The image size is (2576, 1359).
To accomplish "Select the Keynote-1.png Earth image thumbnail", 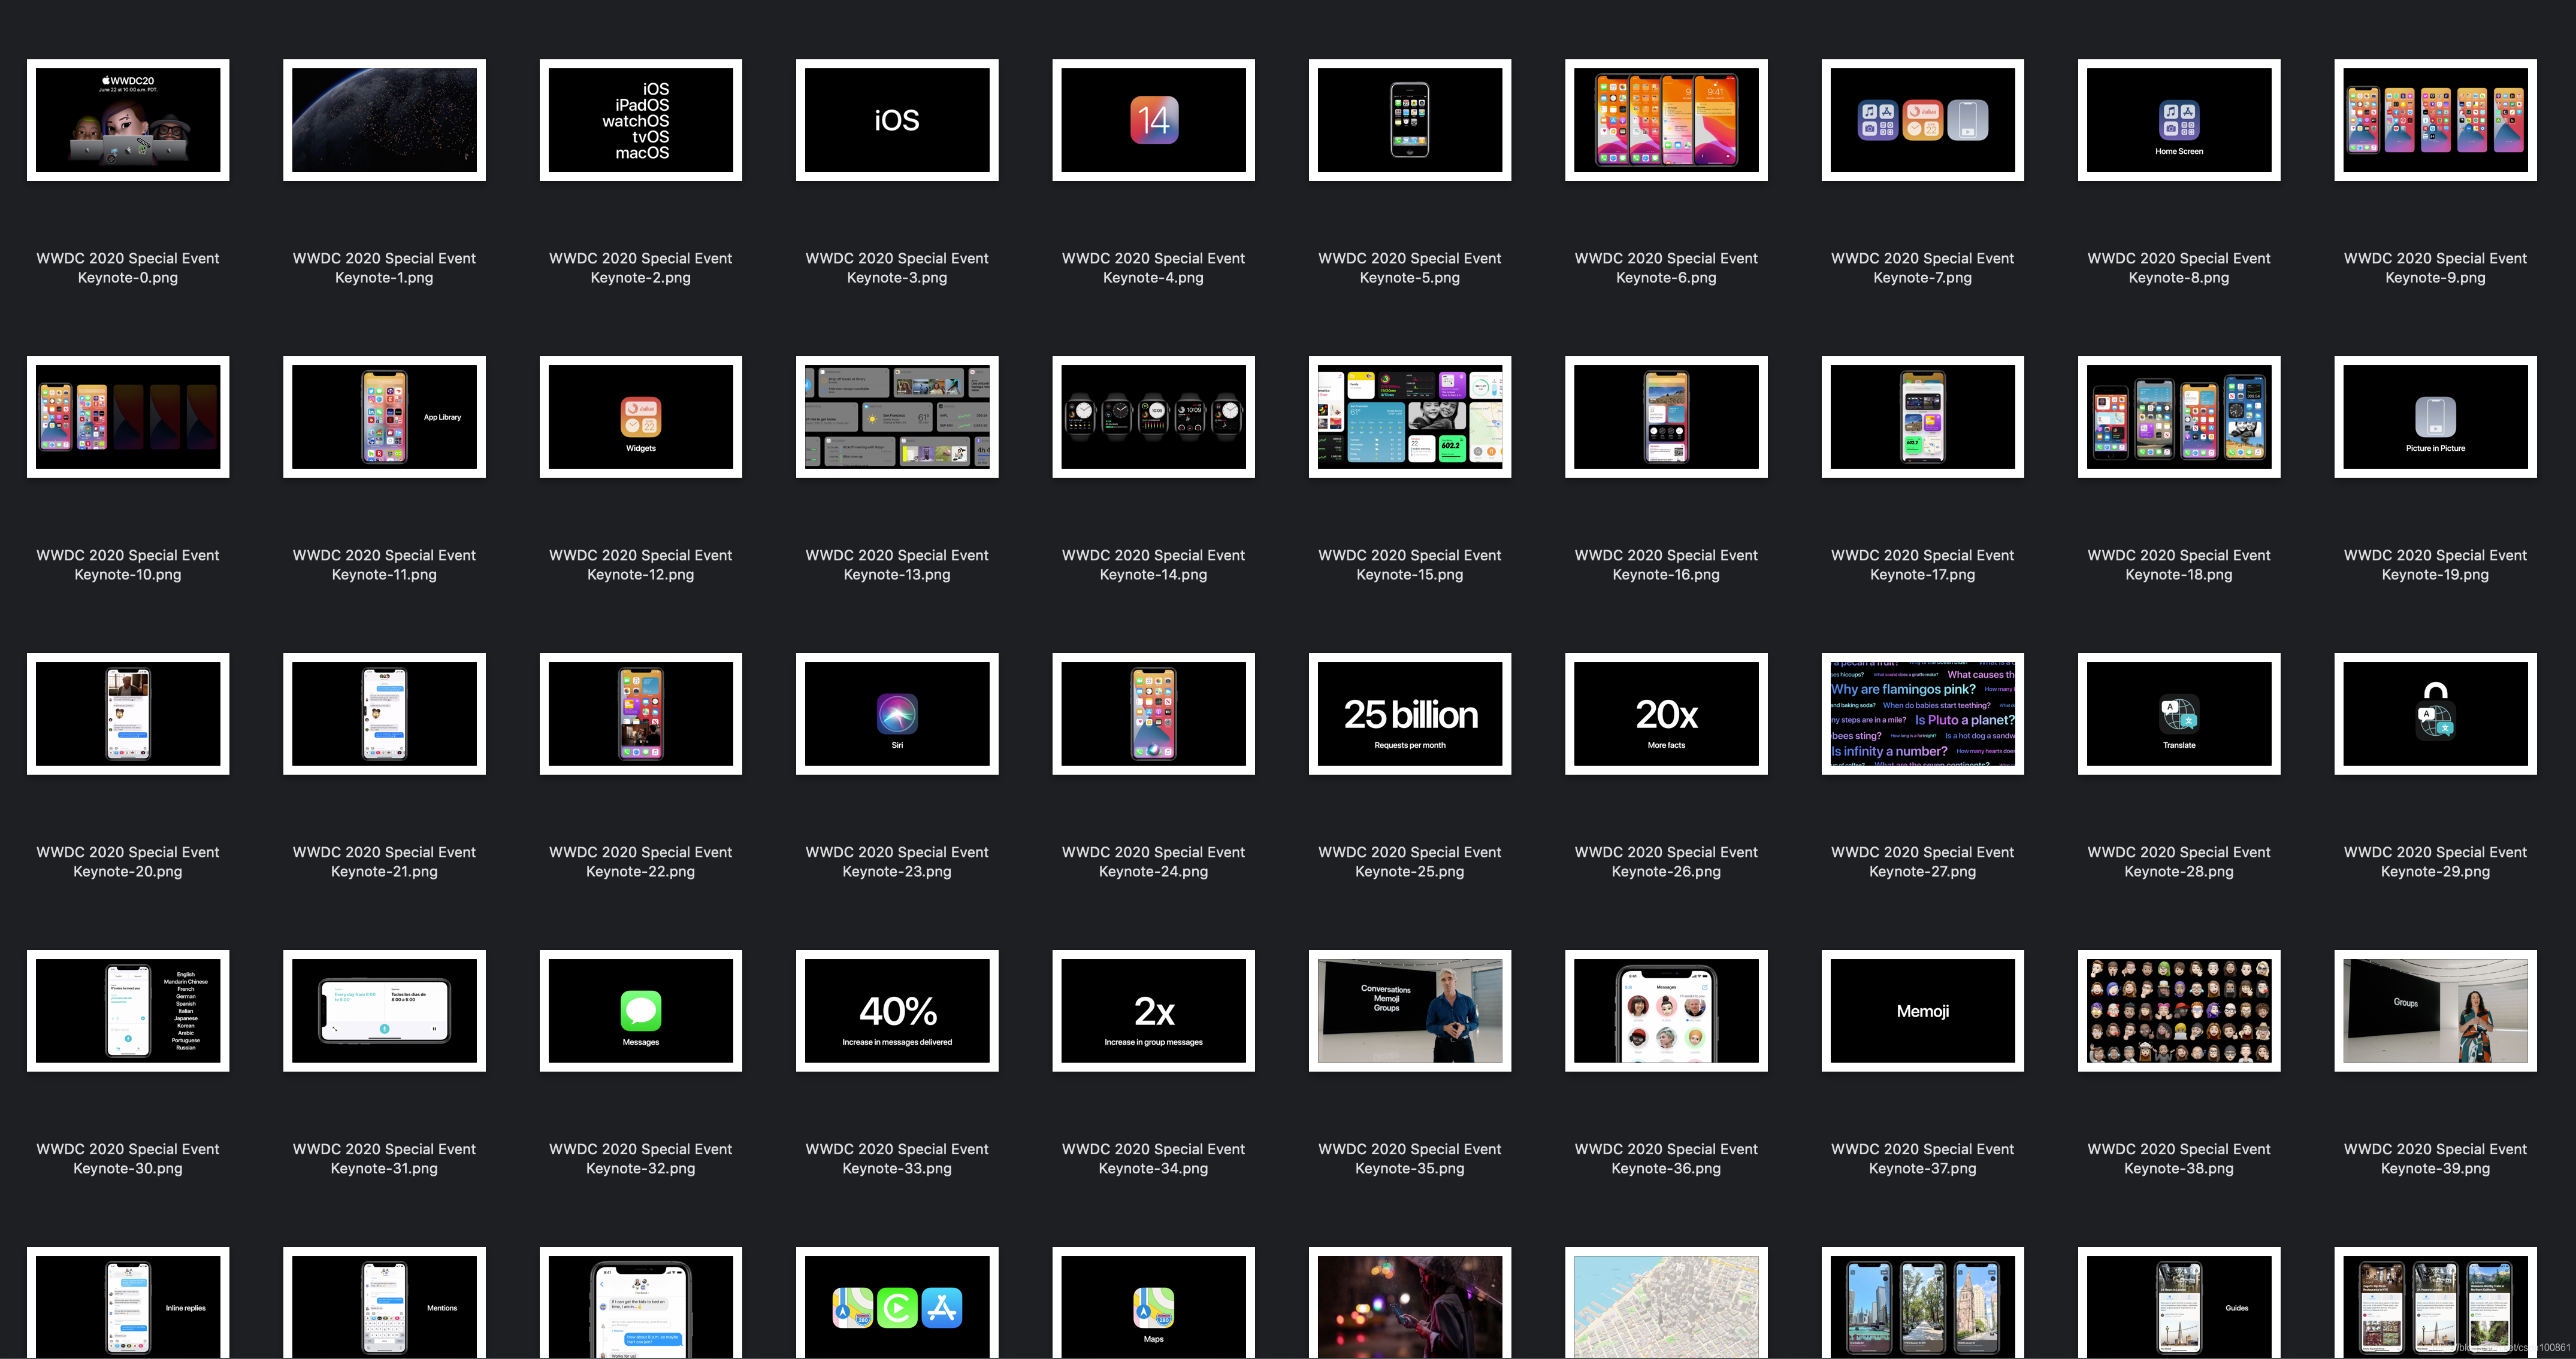I will coord(384,120).
